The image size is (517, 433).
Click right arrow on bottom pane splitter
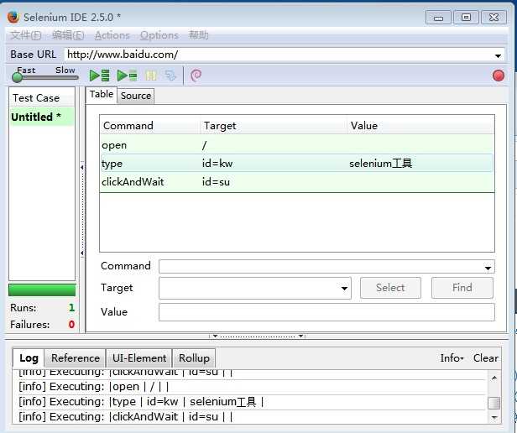pos(300,336)
